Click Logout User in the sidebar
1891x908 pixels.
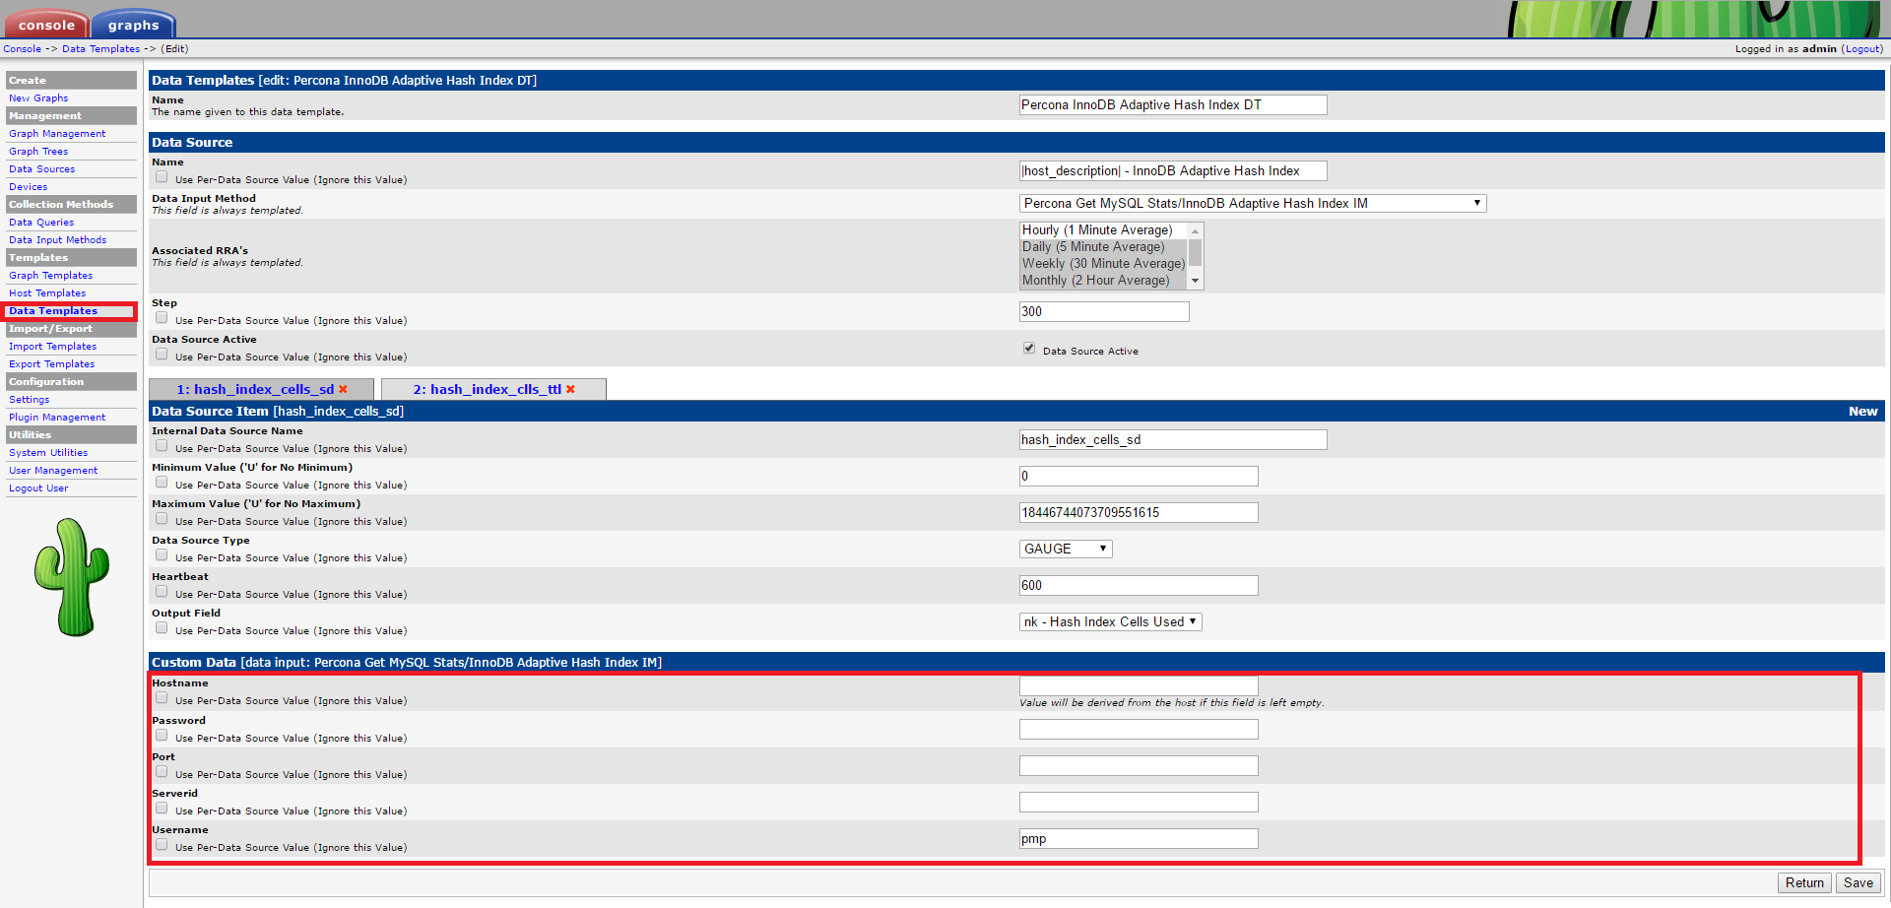[38, 488]
